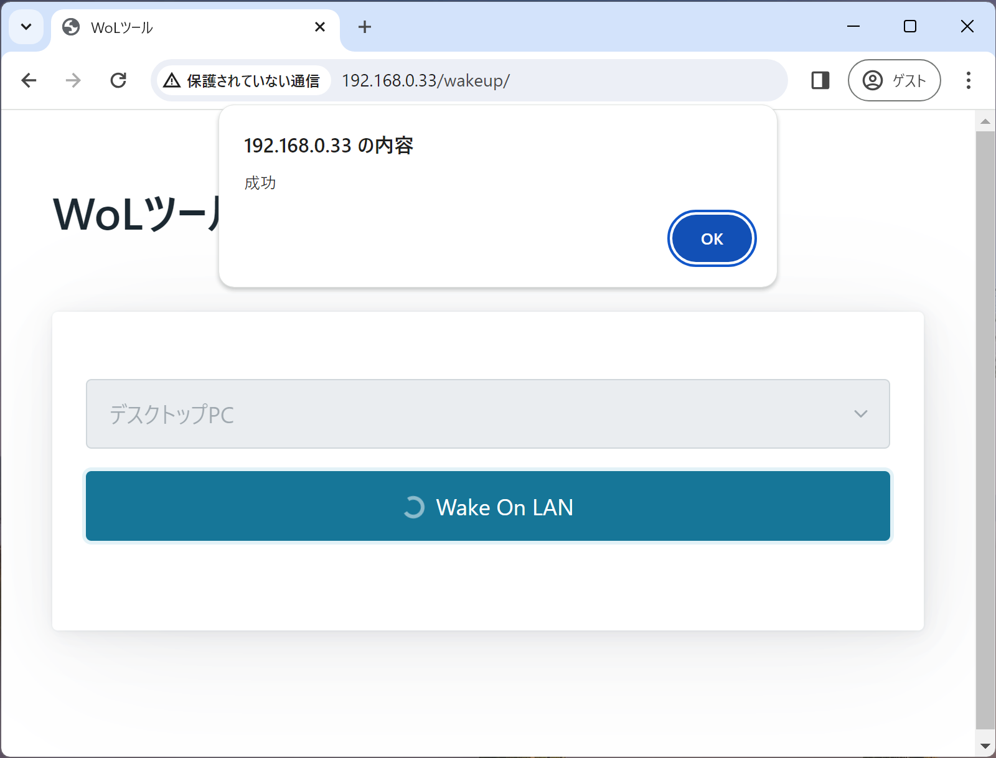
Task: Click the scrollbar up arrow
Action: (985, 121)
